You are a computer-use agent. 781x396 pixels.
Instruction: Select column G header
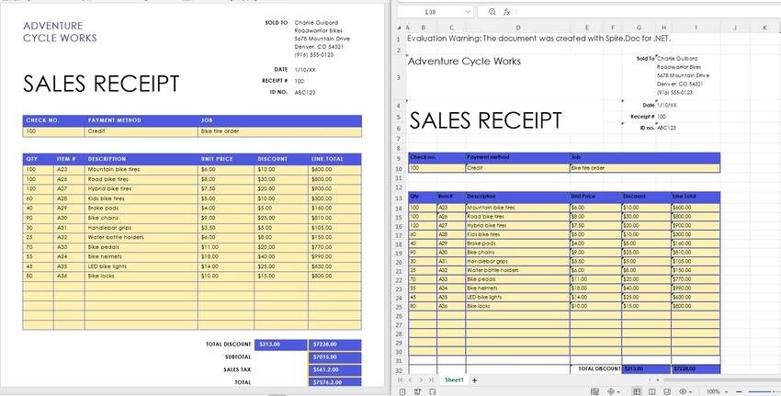pyautogui.click(x=639, y=28)
